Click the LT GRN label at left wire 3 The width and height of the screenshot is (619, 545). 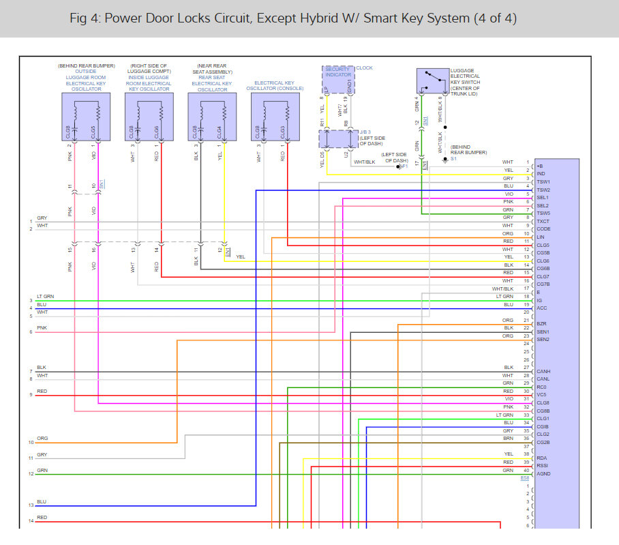click(46, 297)
